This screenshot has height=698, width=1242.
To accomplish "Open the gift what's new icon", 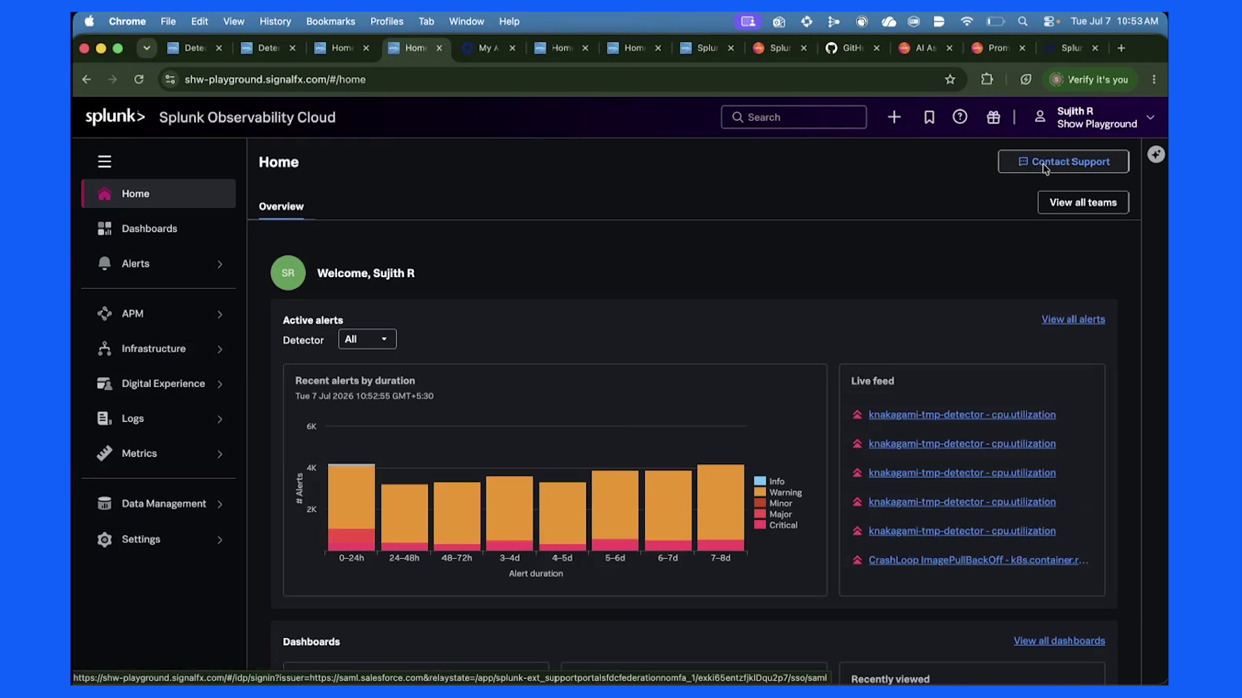I will click(x=993, y=117).
